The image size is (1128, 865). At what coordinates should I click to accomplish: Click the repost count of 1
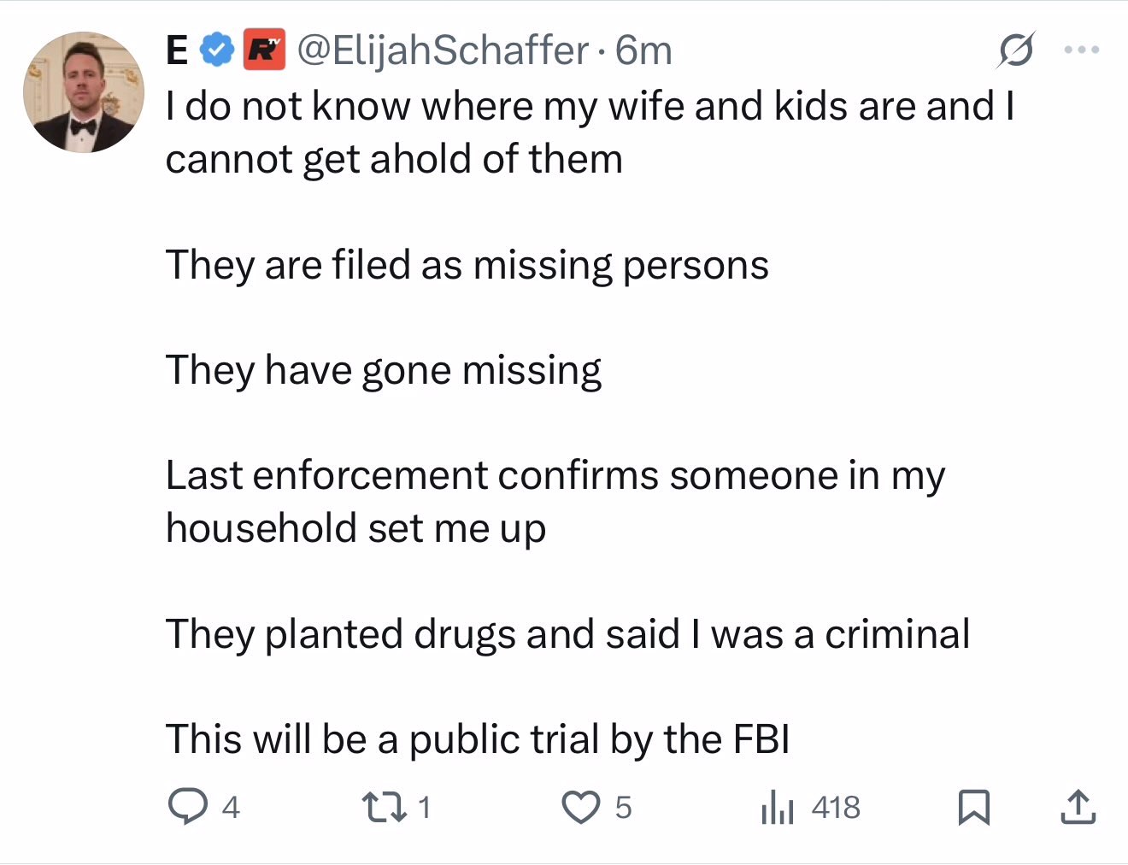(425, 807)
